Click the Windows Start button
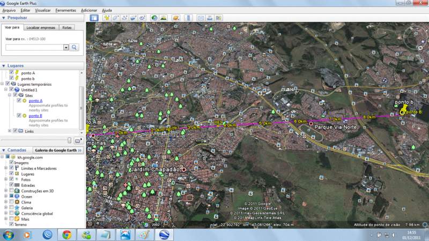Viewport: 429px width, 241px height. click(x=8, y=235)
